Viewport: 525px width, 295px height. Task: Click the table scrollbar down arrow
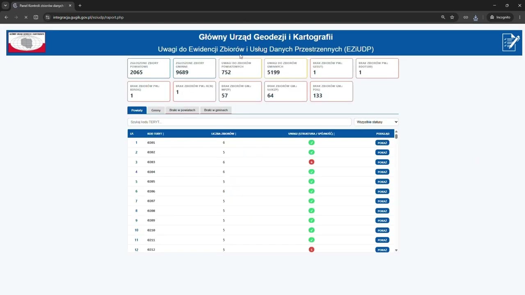(396, 250)
